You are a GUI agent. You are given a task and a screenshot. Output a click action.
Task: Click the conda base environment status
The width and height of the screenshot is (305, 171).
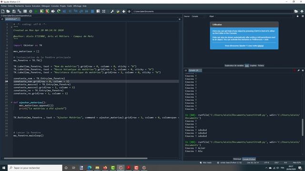pos(229,162)
